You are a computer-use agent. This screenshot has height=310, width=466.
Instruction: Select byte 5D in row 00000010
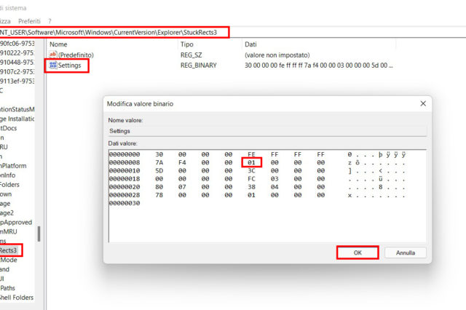pos(159,171)
